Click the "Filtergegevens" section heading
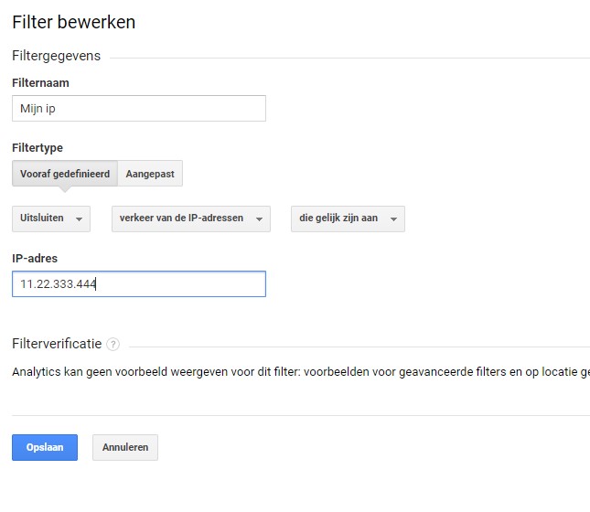590x512 pixels. [57, 56]
